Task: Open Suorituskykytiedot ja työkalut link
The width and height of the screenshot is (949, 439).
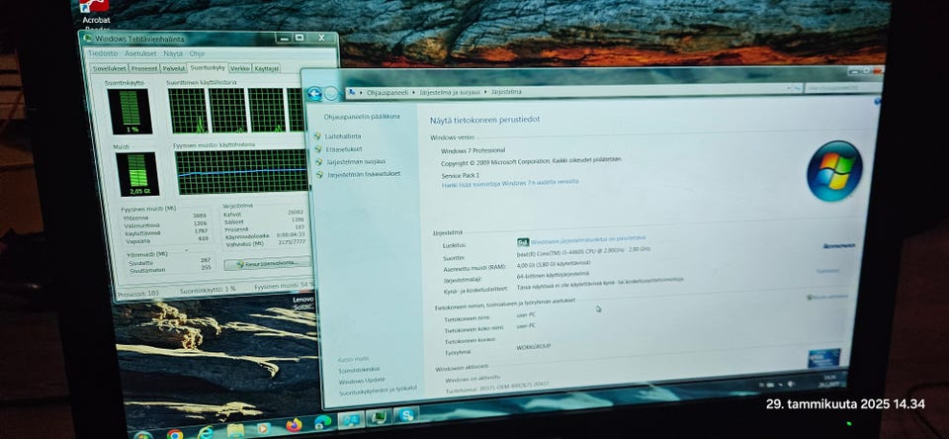Action: coord(378,392)
